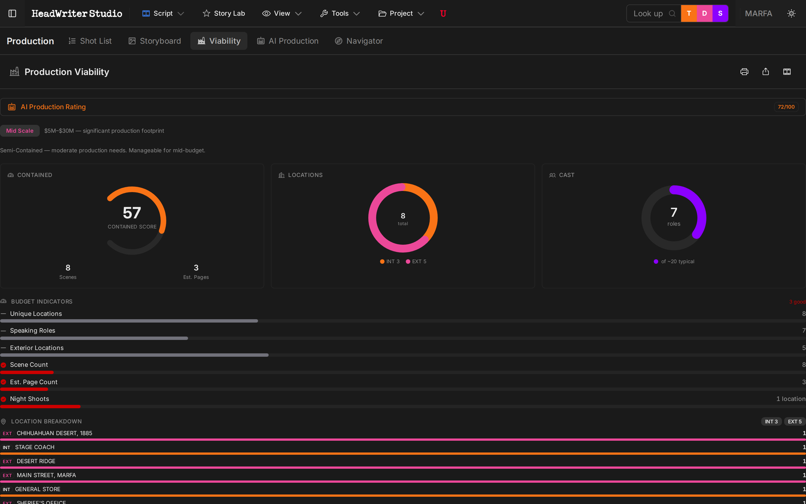Toggle the purple S button
The width and height of the screenshot is (806, 504).
[720, 13]
